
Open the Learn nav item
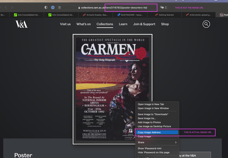pos(123,24)
